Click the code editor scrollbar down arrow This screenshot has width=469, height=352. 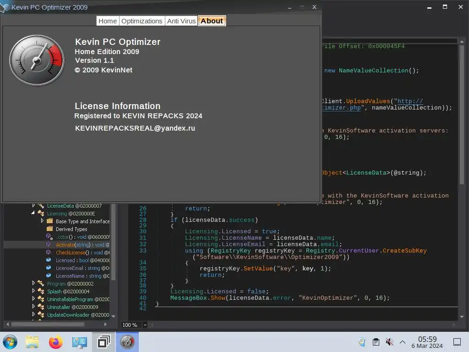pos(462,317)
